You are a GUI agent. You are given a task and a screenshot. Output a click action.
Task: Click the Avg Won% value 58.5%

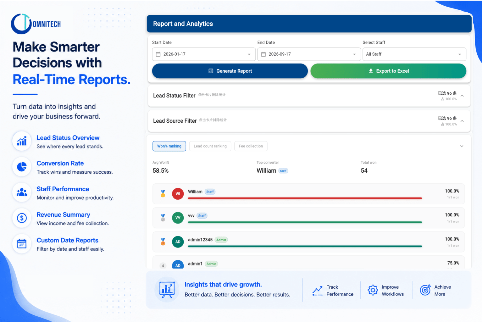[161, 171]
